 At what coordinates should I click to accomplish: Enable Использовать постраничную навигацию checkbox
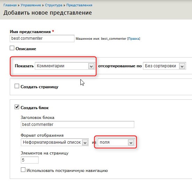[x=23, y=170]
